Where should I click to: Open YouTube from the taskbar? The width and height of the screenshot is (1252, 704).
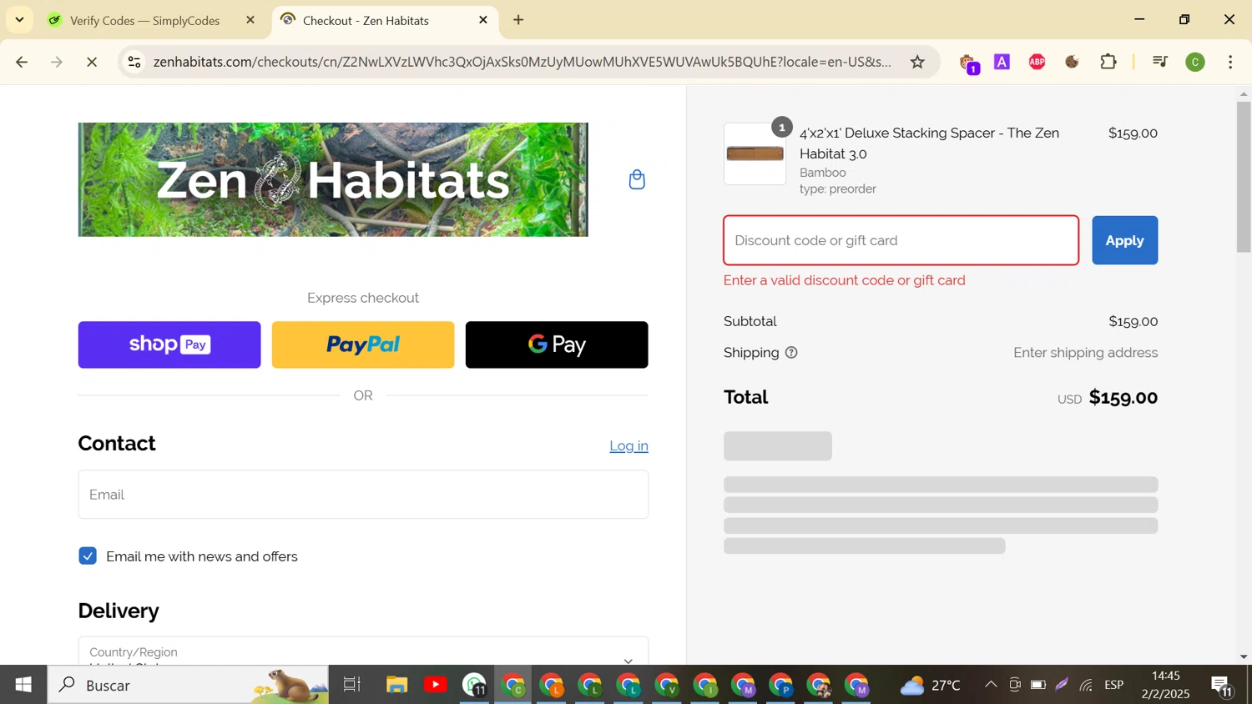(x=436, y=685)
